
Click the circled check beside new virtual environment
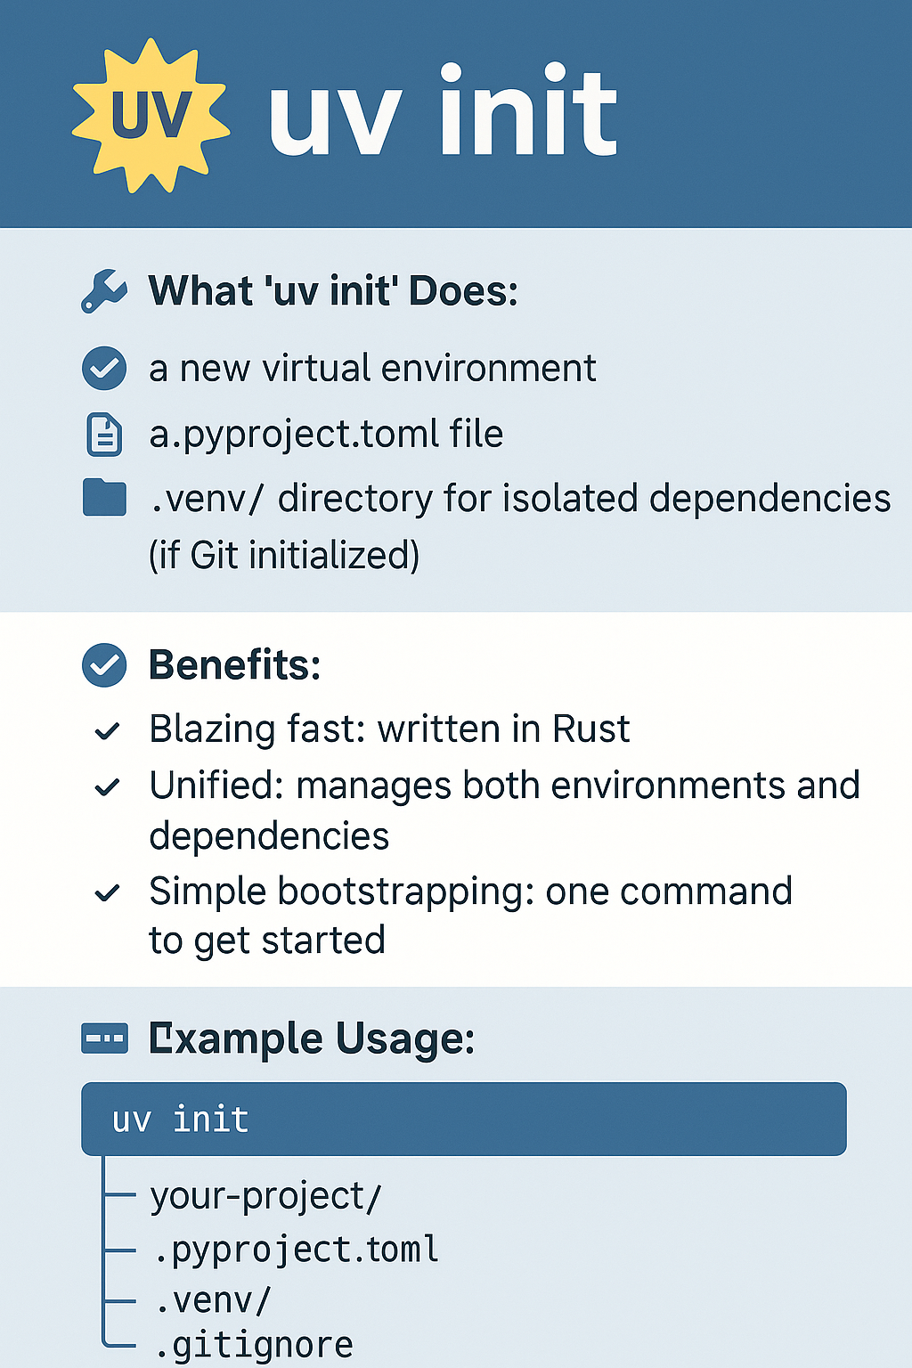coord(104,368)
